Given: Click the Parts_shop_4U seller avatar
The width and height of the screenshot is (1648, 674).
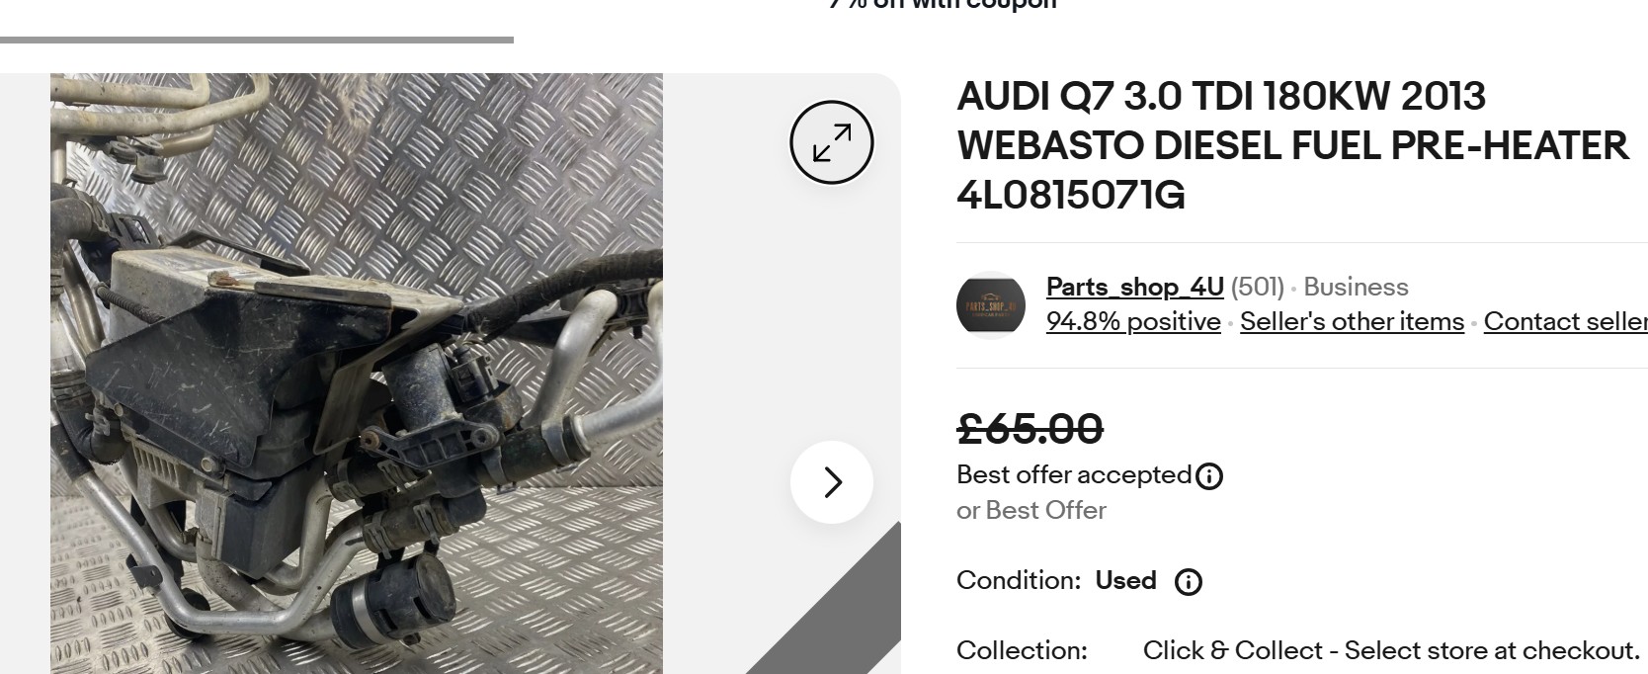Looking at the screenshot, I should click(991, 305).
